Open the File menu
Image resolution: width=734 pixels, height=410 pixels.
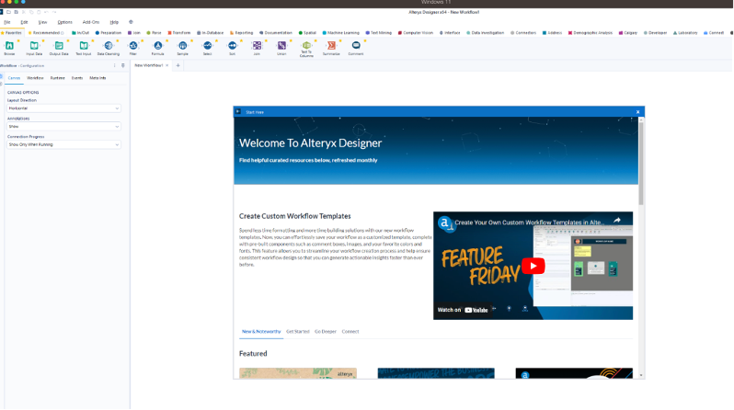click(x=7, y=22)
